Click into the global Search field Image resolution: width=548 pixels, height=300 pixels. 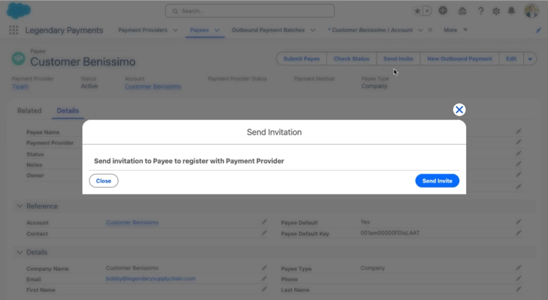(x=250, y=11)
